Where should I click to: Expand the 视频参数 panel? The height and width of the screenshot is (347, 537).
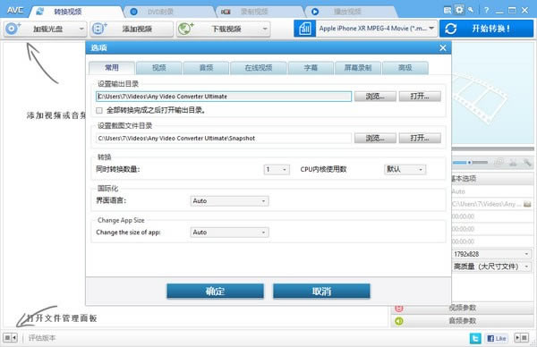[462, 308]
